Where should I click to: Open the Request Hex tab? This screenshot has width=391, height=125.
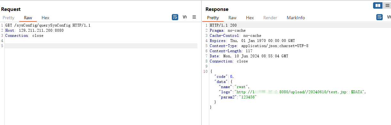pyautogui.click(x=45, y=18)
